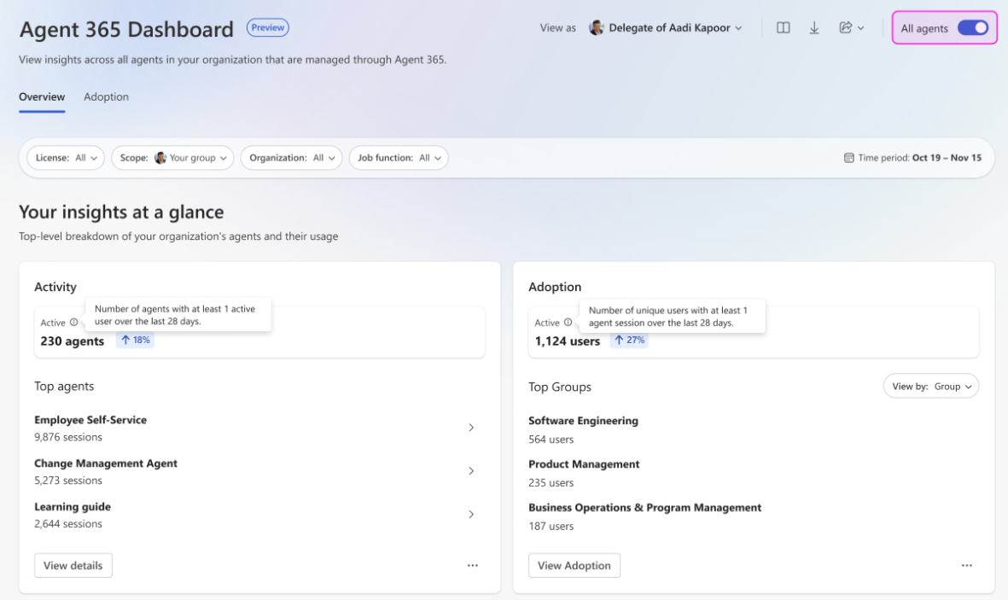Viewport: 1008px width, 600px height.
Task: Click the 2,644 sessions text
Action: pyautogui.click(x=68, y=524)
